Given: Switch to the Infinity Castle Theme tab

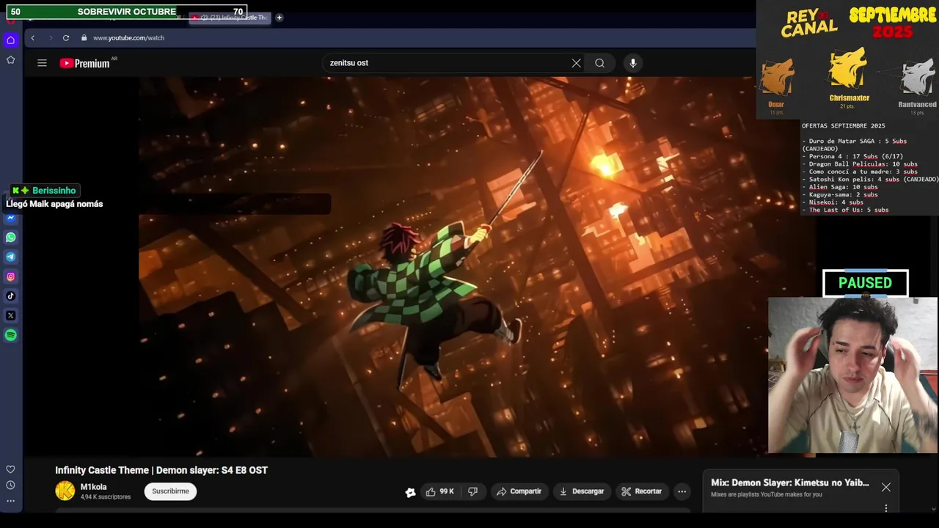Looking at the screenshot, I should click(x=231, y=18).
